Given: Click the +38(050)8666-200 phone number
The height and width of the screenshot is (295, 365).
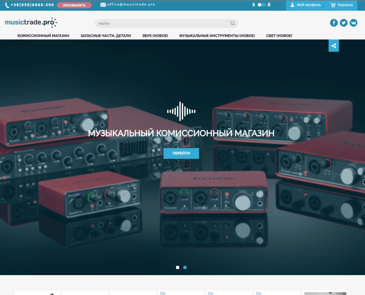Looking at the screenshot, I should click(32, 5).
